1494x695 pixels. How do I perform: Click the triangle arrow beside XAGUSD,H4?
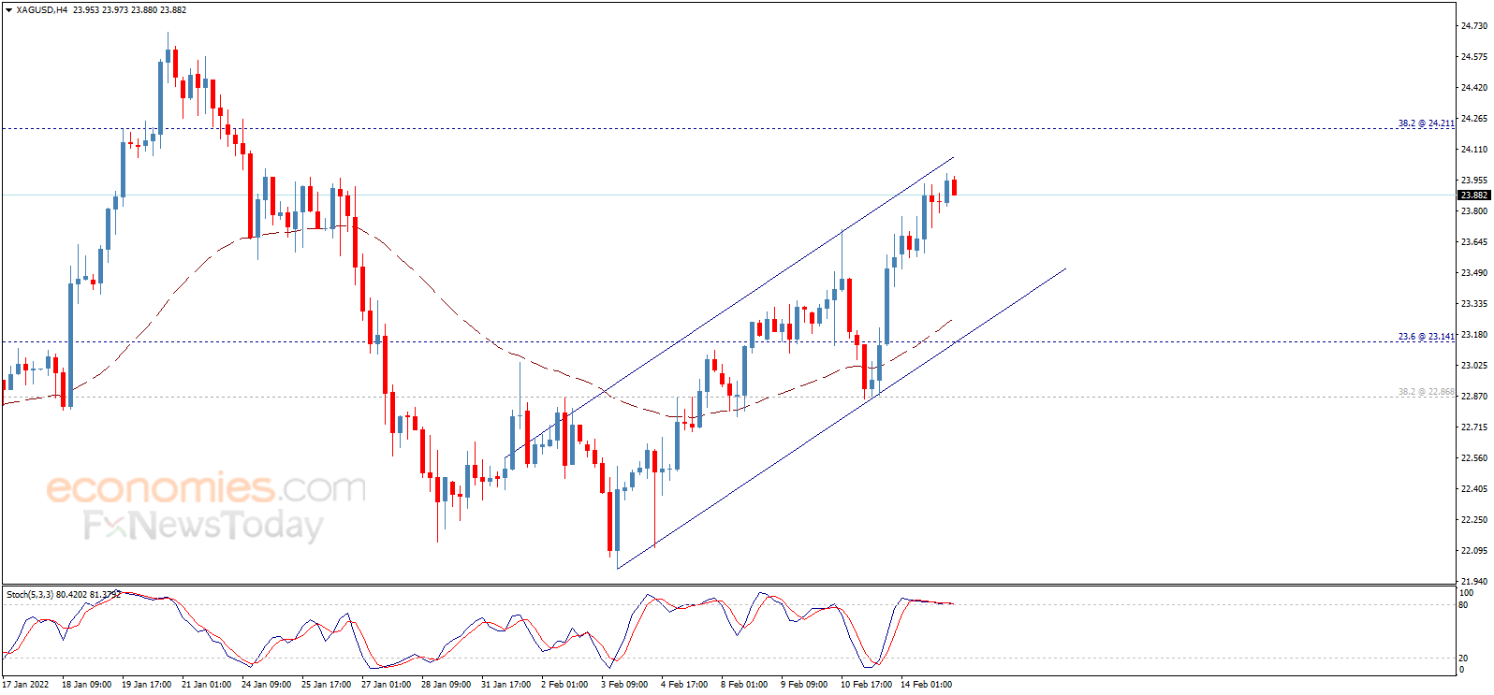(8, 10)
